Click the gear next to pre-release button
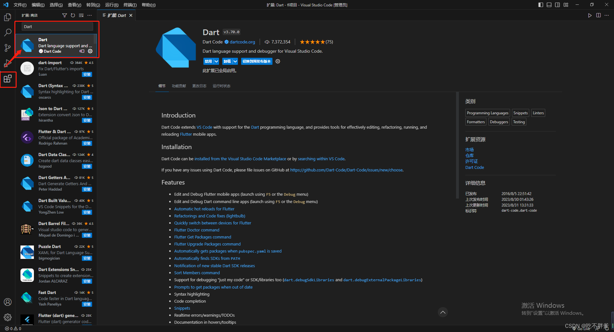This screenshot has width=614, height=332. (x=278, y=61)
